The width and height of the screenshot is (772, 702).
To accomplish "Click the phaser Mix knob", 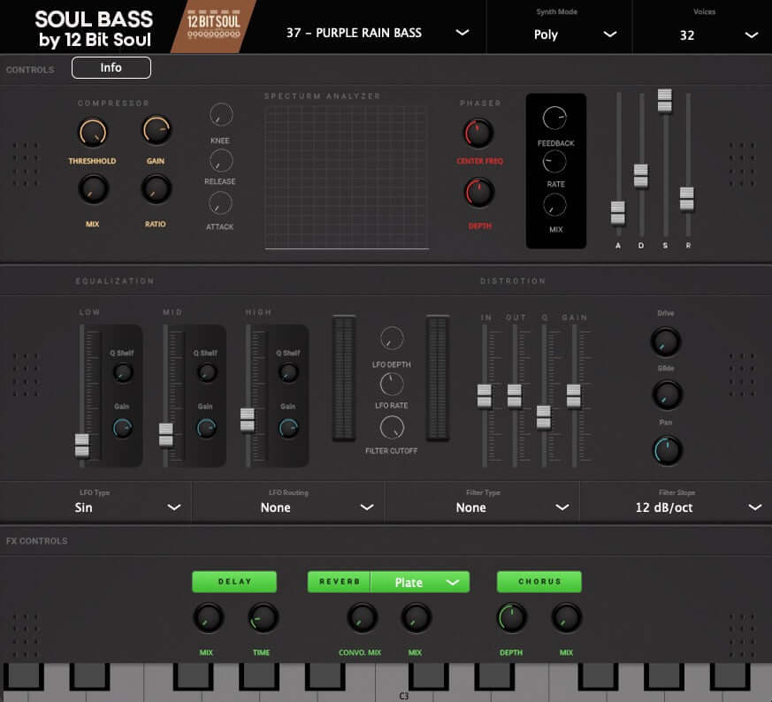I will click(554, 205).
